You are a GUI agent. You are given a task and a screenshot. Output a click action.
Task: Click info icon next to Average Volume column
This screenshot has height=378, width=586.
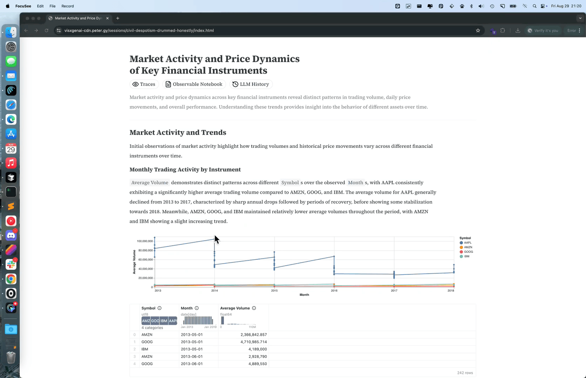click(254, 308)
